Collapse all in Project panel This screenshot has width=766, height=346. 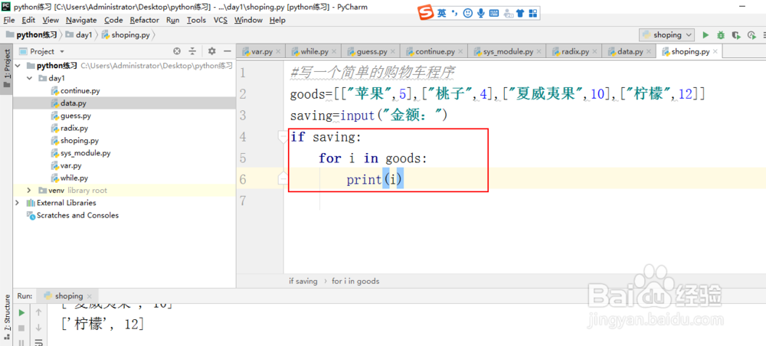tap(192, 51)
